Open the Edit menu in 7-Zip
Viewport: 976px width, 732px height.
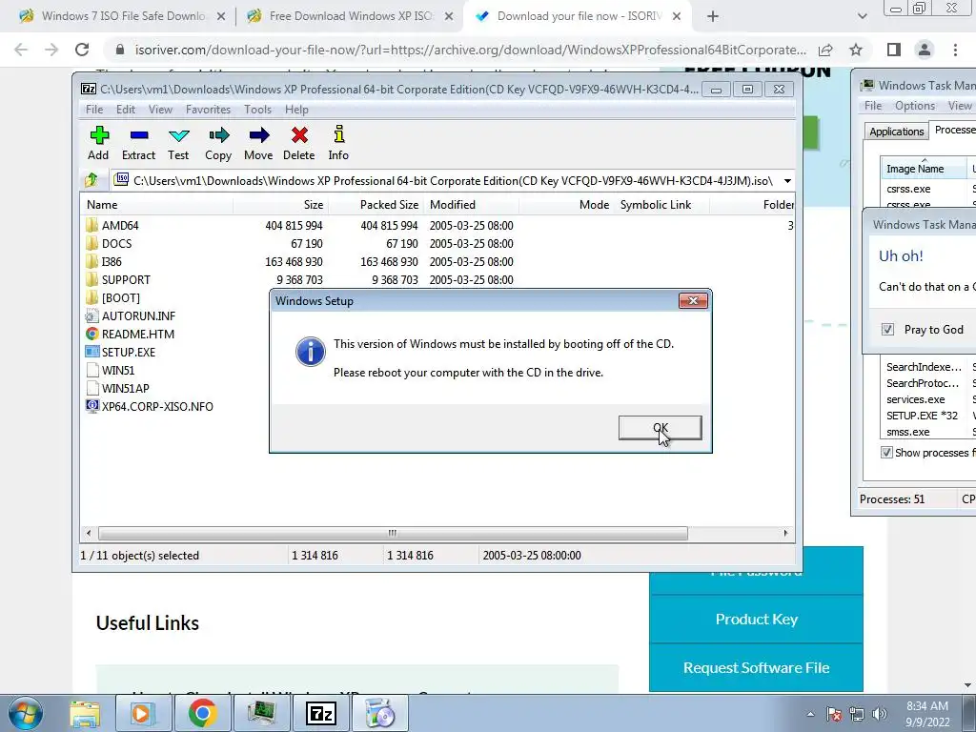126,110
